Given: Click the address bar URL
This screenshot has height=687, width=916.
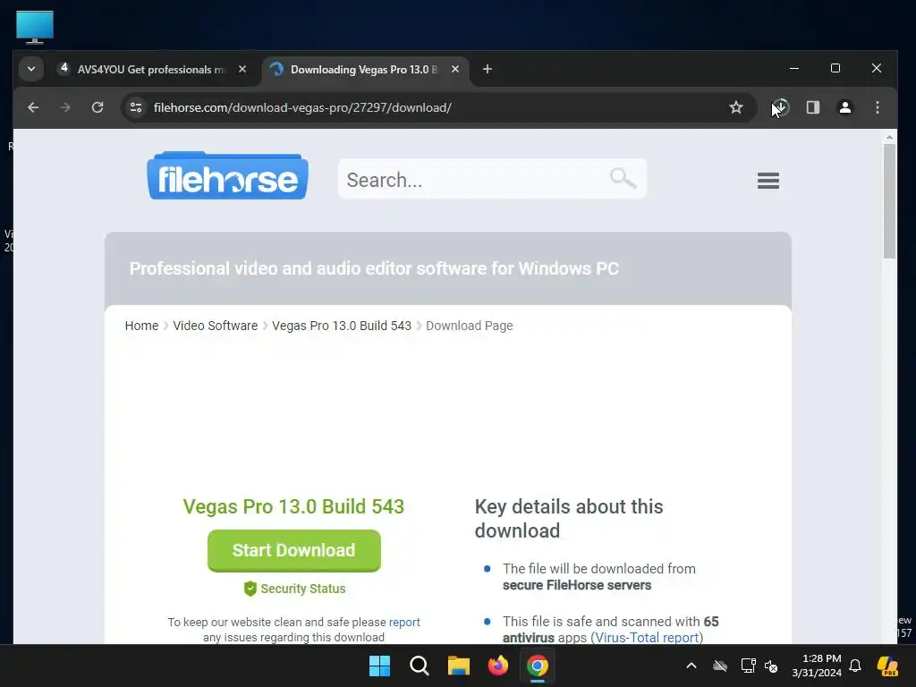Looking at the screenshot, I should coord(302,107).
